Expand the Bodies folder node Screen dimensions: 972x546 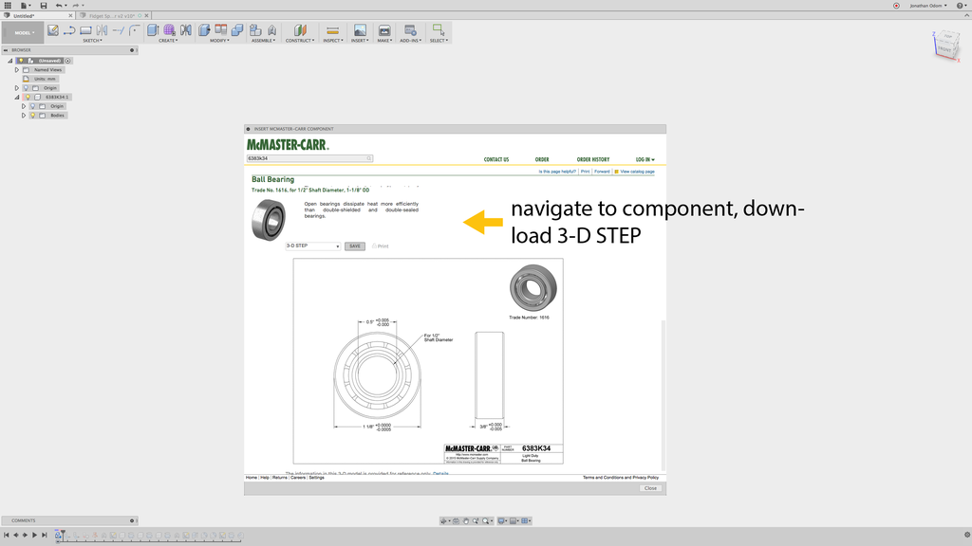point(24,115)
